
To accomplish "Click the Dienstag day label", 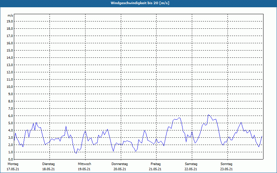I will [48, 164].
